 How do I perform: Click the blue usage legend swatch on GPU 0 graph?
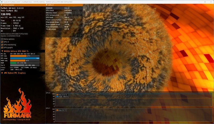click(x=57, y=96)
